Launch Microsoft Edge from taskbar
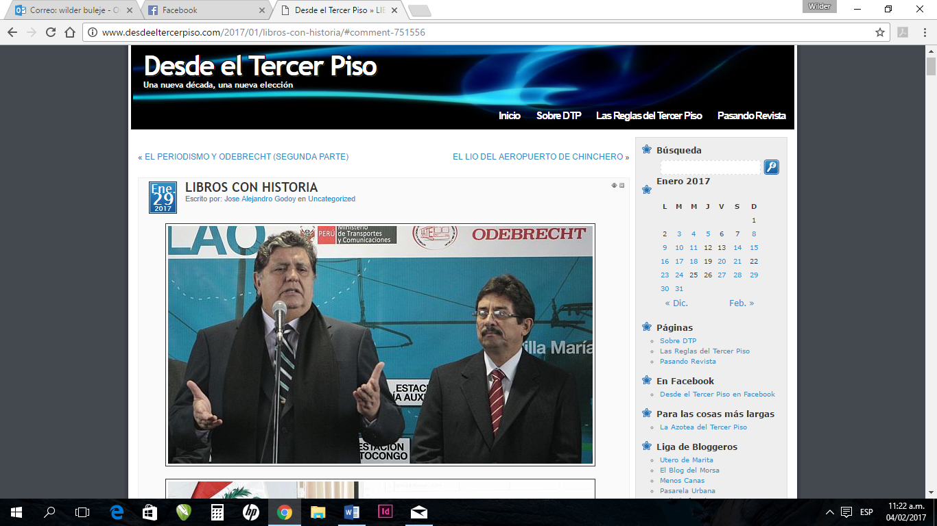This screenshot has width=937, height=526. coord(117,512)
